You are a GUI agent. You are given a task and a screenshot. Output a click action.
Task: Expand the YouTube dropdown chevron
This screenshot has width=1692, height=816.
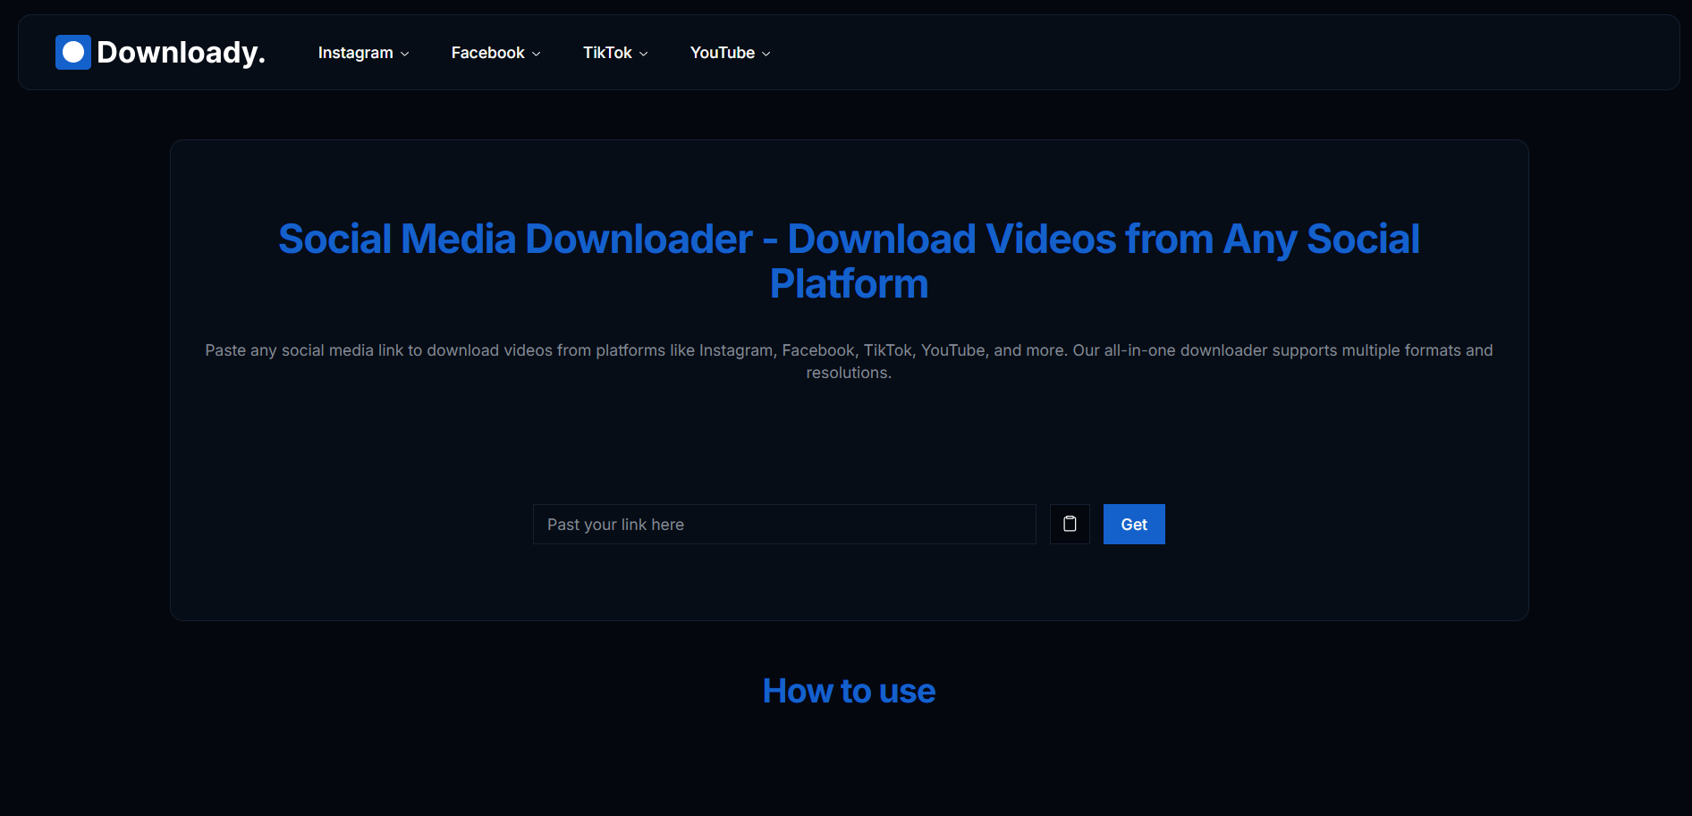766,54
